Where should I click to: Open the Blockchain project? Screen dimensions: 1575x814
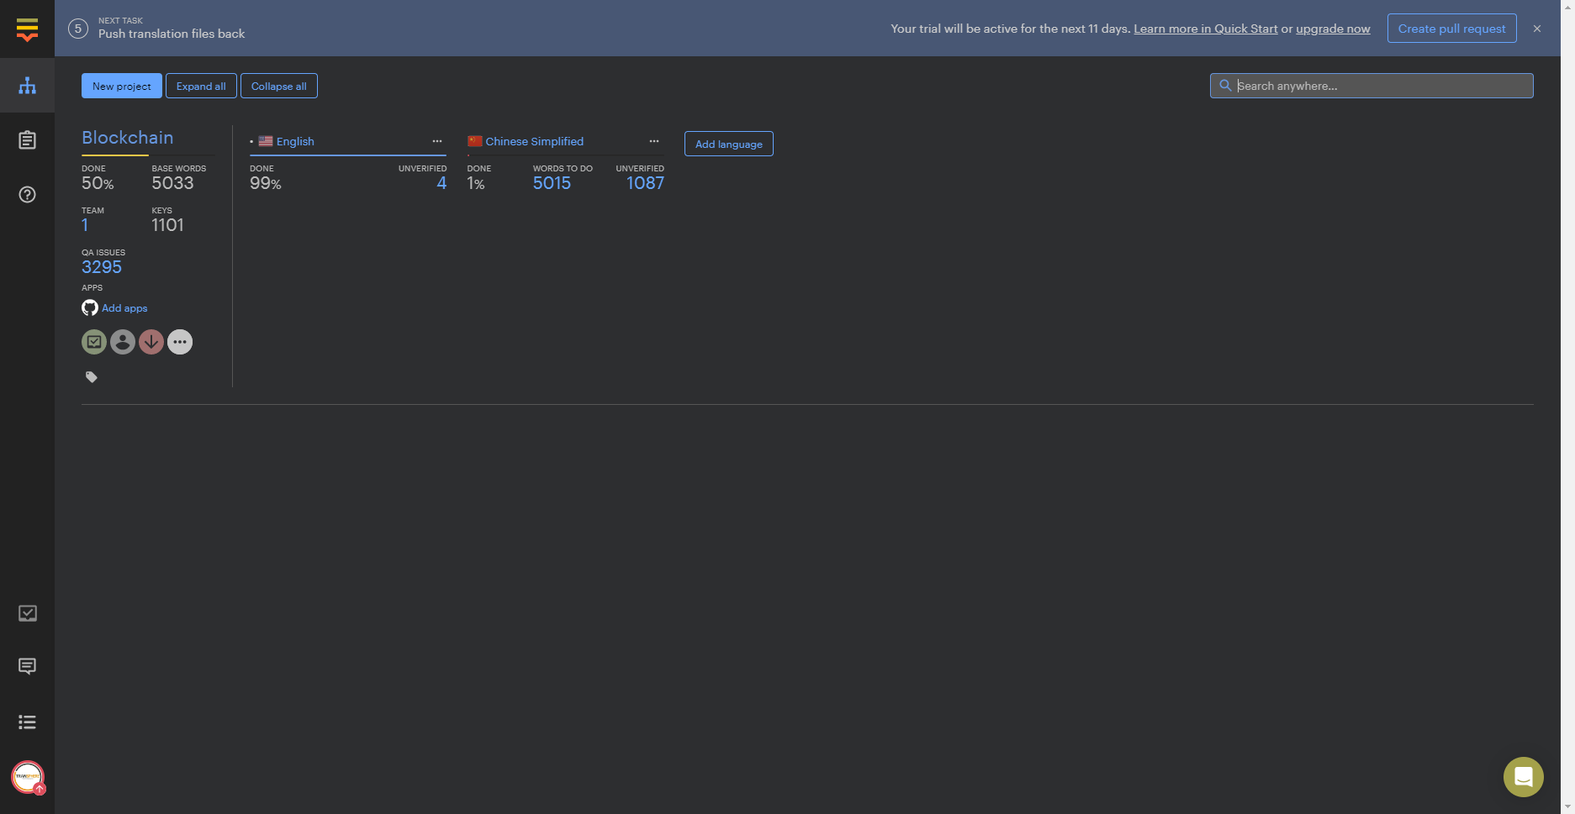coord(127,137)
